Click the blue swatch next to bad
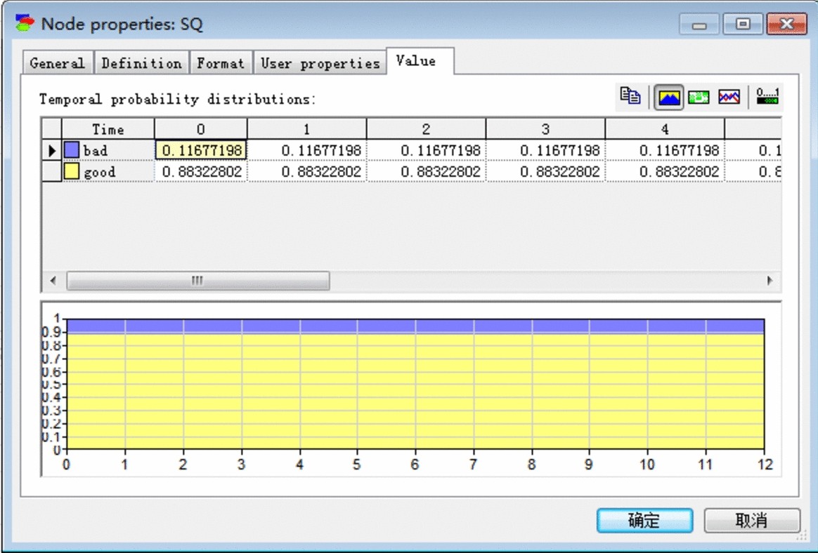The height and width of the screenshot is (553, 818). click(x=72, y=150)
